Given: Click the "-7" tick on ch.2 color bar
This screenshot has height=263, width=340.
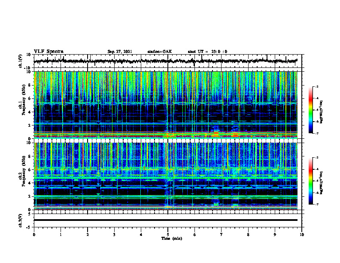Looking at the screenshot, I should pos(316,205).
